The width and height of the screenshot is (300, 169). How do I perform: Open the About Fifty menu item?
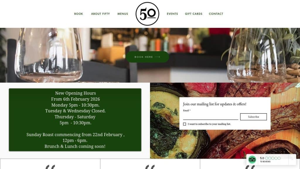pyautogui.click(x=100, y=14)
